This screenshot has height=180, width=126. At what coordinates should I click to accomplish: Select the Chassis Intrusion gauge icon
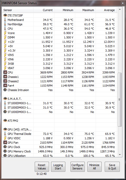point(5,90)
